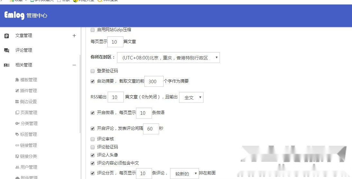Go to 分类管理

pos(29,124)
